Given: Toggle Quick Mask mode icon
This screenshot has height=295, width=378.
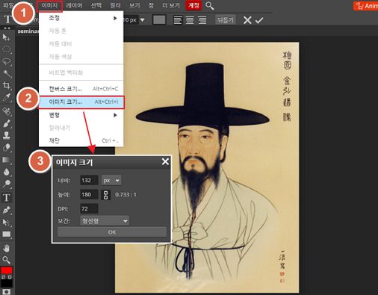Looking at the screenshot, I should pos(6,291).
